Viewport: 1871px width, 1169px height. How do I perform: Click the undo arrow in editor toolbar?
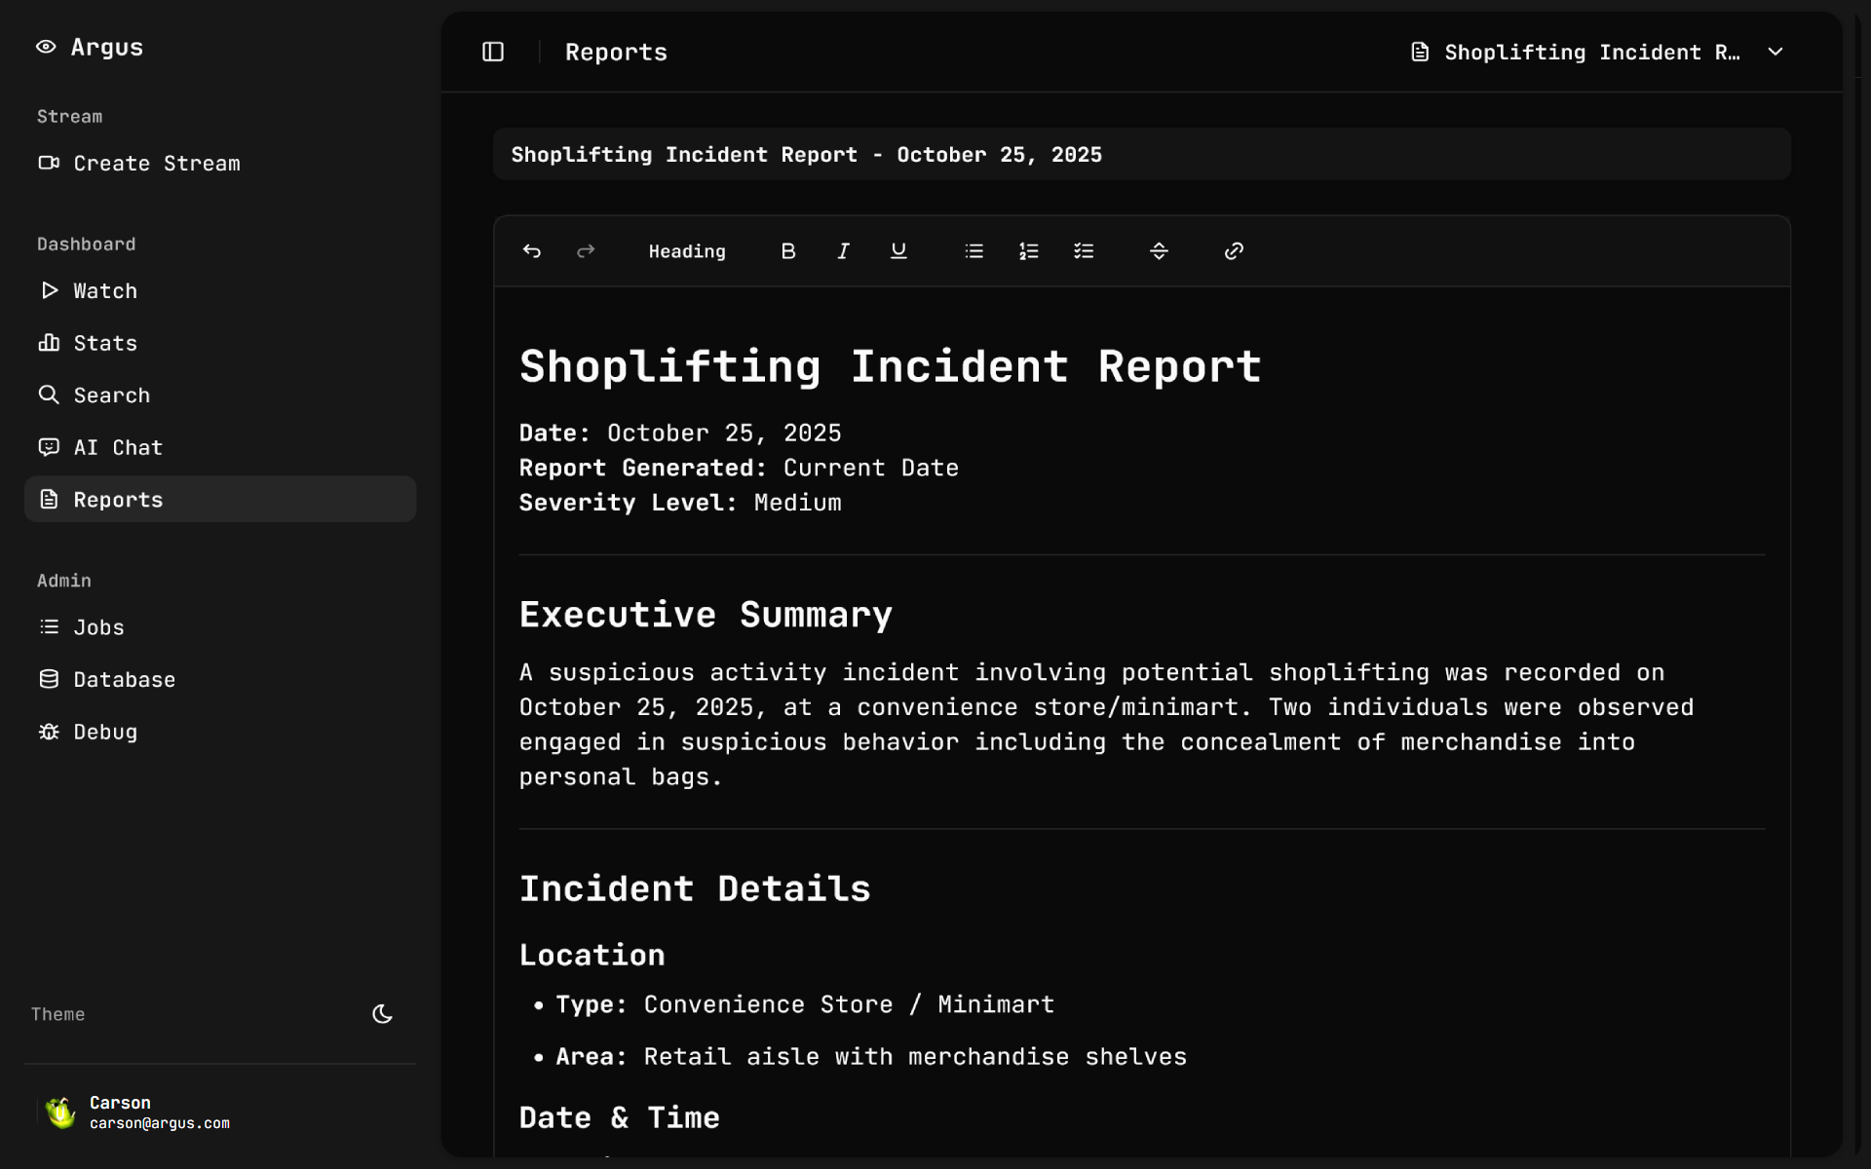point(531,251)
